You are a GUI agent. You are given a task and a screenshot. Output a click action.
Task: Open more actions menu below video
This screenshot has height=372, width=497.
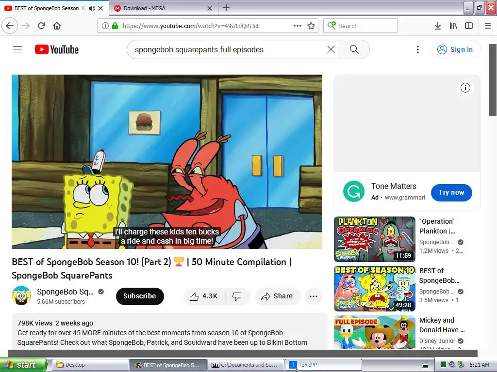pos(314,296)
